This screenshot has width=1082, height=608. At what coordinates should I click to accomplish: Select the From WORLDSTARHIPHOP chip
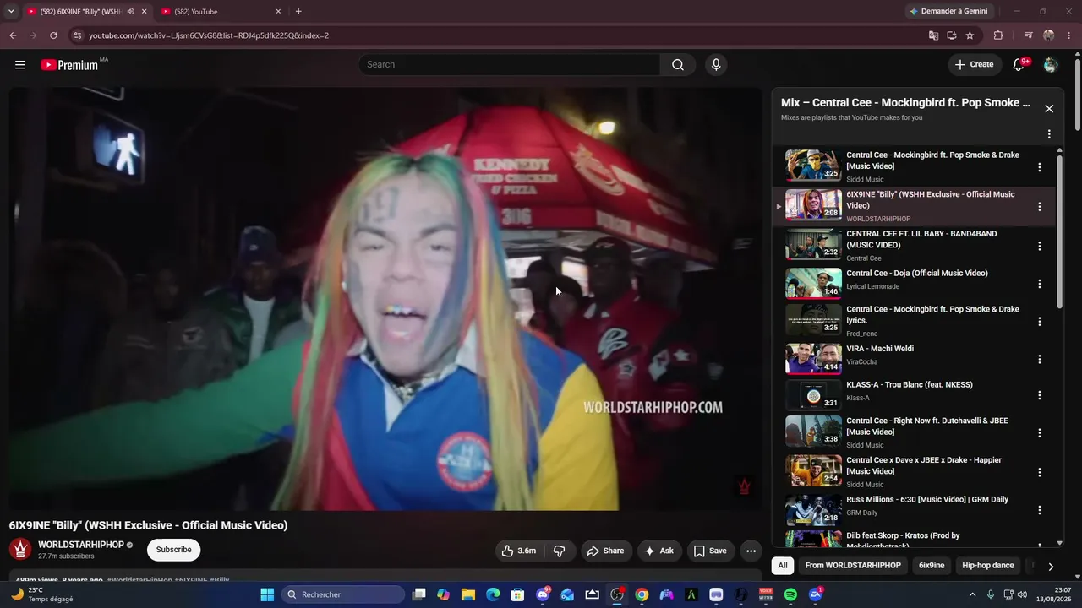(x=853, y=566)
